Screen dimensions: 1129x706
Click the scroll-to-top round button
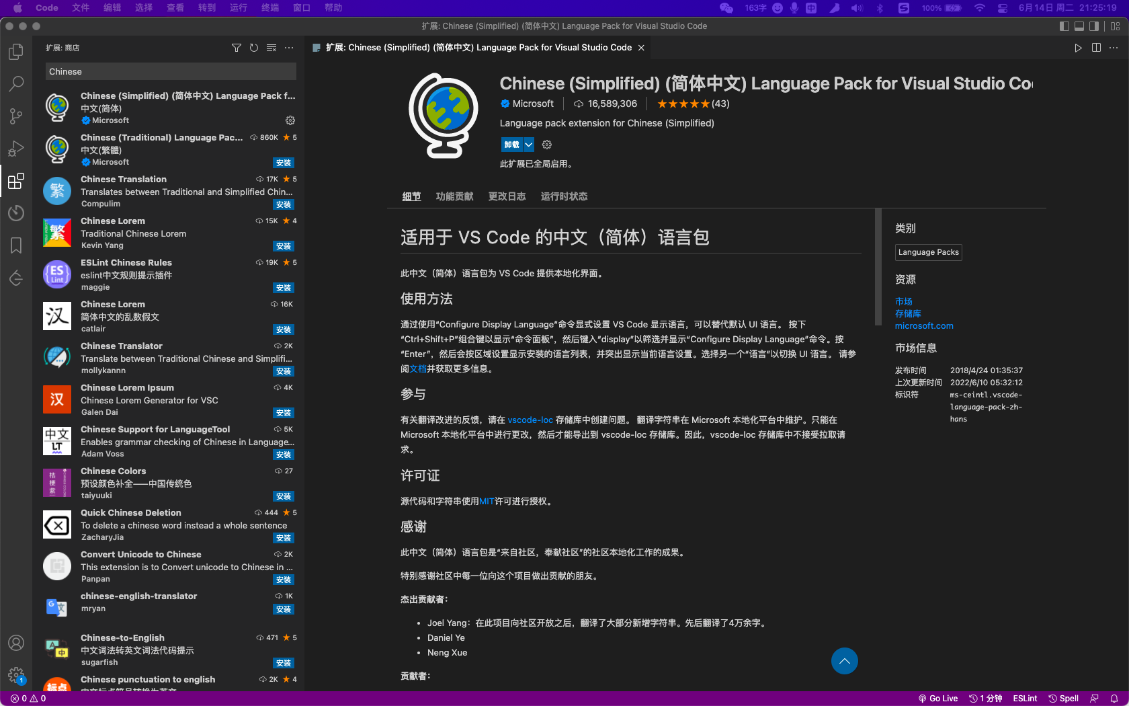tap(845, 661)
